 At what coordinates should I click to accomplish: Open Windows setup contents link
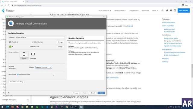click(166, 49)
